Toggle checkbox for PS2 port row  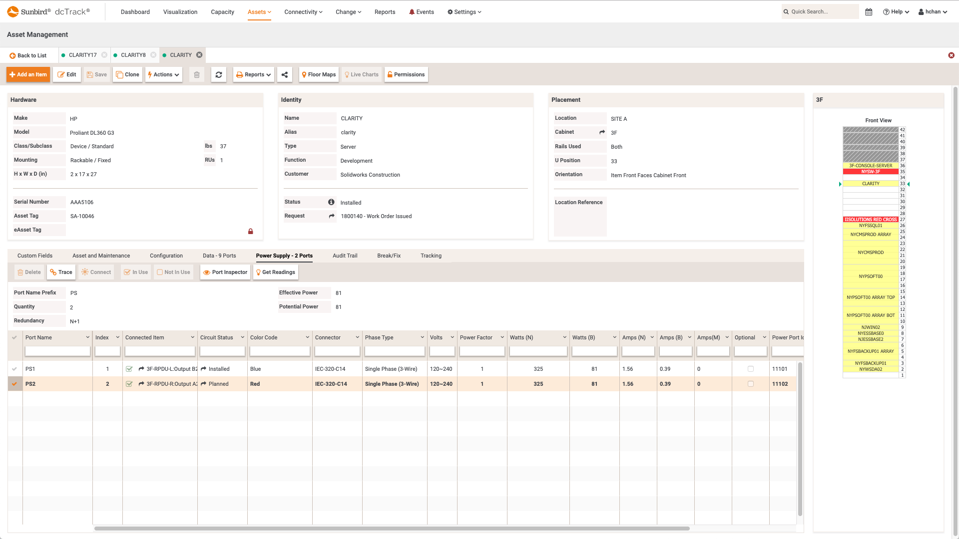14,384
